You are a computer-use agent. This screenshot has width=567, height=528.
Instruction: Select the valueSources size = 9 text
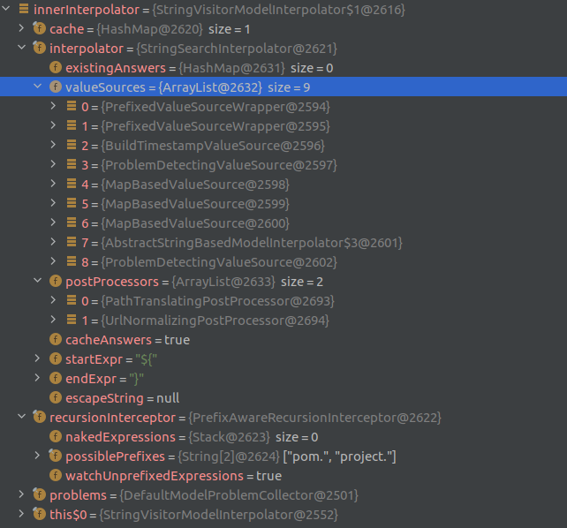(289, 87)
